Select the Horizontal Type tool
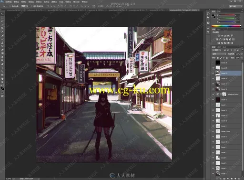The image size is (244, 180). [2, 68]
